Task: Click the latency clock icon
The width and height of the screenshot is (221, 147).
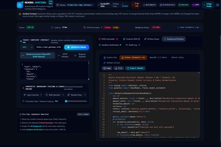Action: click(52, 27)
